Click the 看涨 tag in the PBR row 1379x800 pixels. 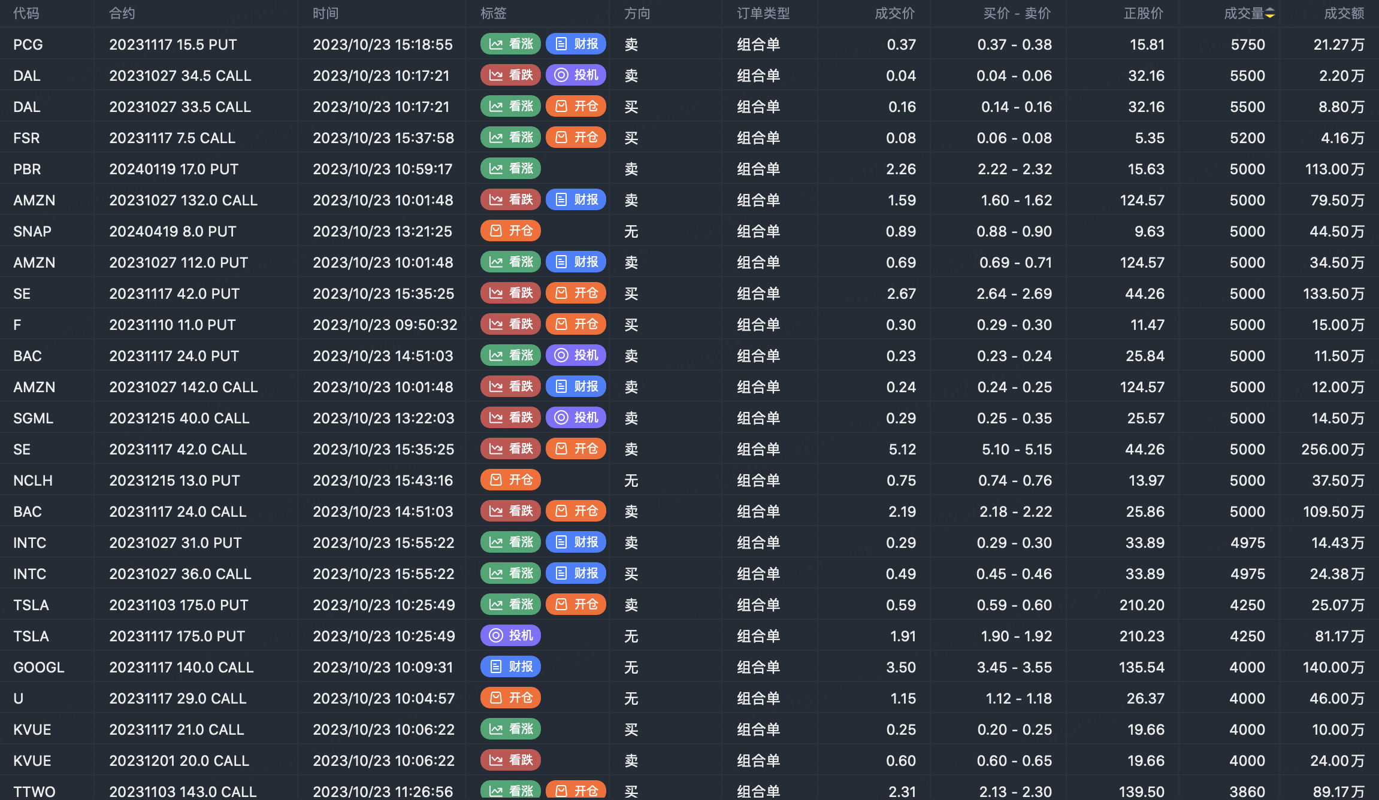(510, 168)
